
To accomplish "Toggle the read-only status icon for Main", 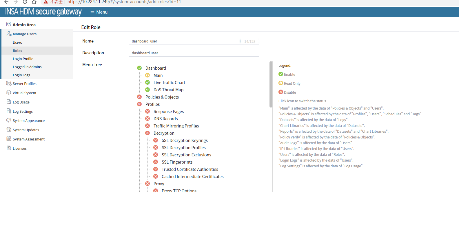I will tap(147, 75).
